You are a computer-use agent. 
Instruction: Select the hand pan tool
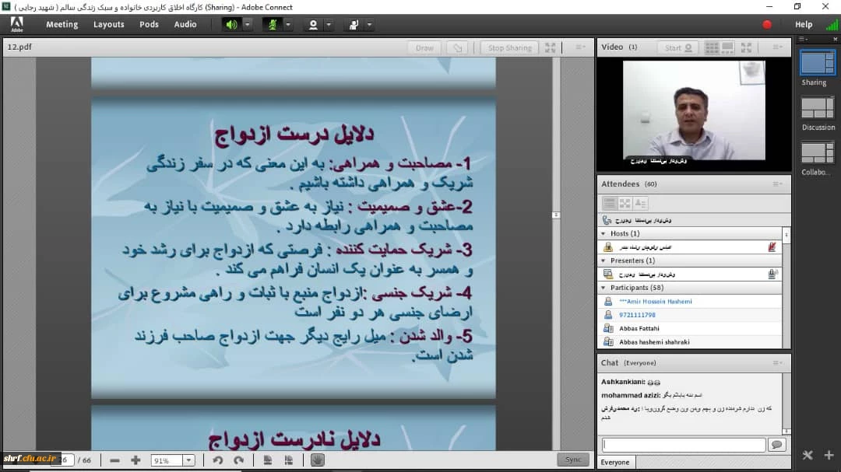pos(317,460)
